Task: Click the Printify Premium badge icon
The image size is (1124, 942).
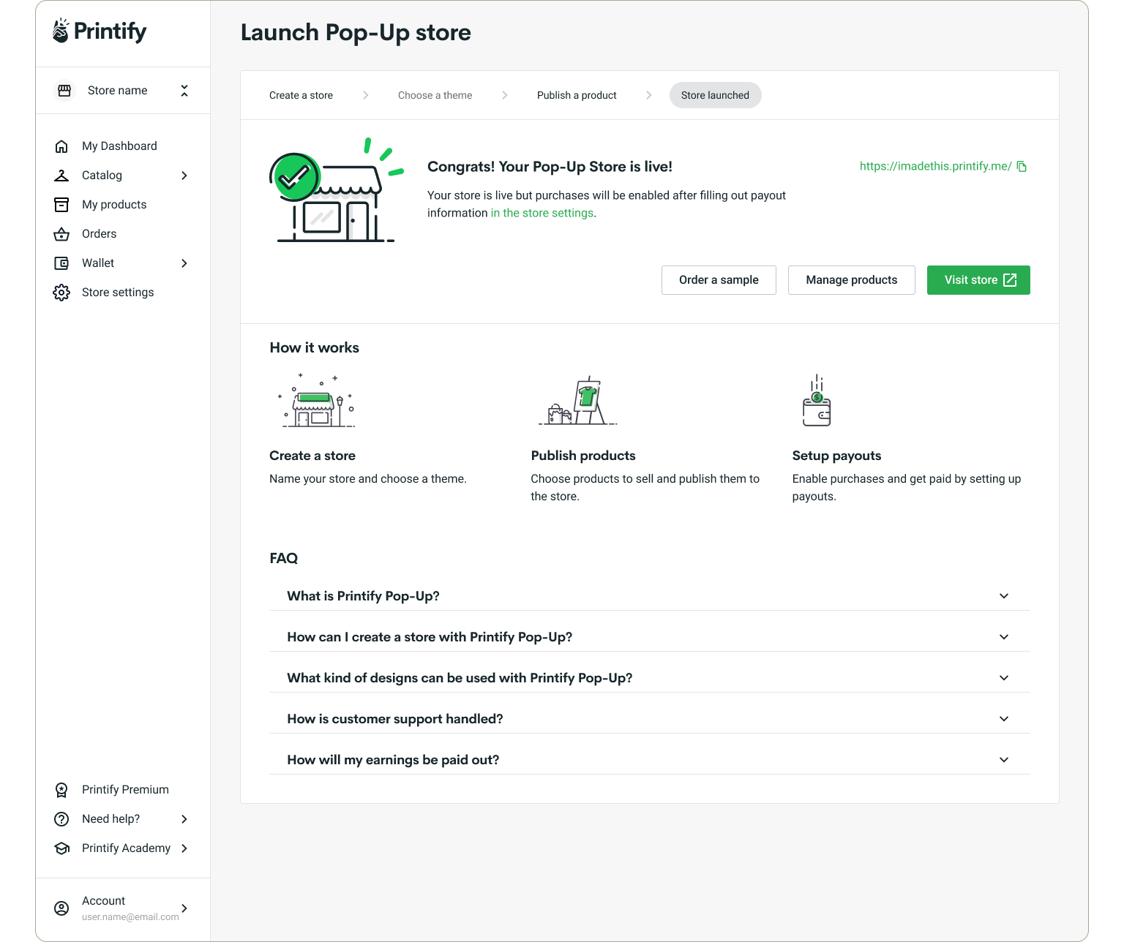Action: tap(61, 790)
